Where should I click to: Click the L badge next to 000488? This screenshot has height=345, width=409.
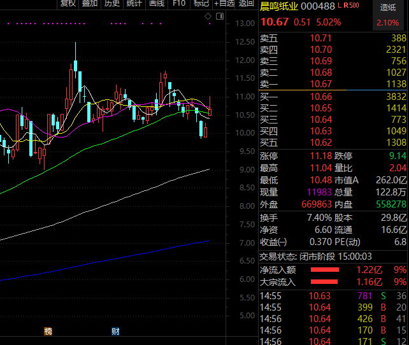[338, 6]
